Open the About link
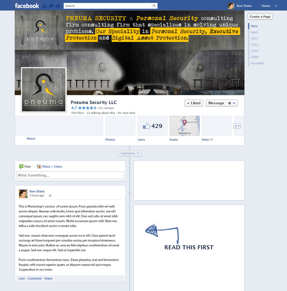287x291 pixels. (31, 138)
